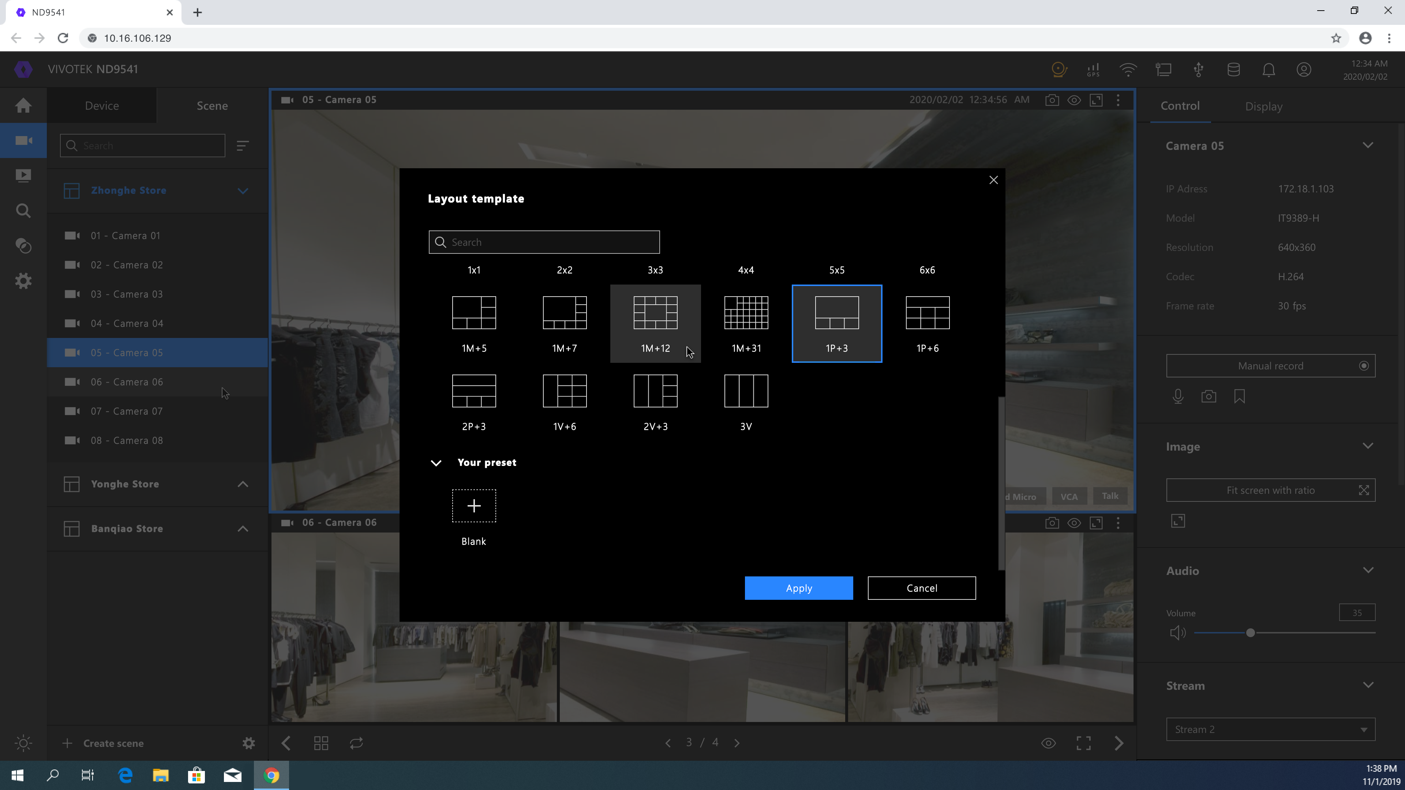The width and height of the screenshot is (1405, 790).
Task: Expand the Yonghe Store scene group
Action: pos(243,484)
